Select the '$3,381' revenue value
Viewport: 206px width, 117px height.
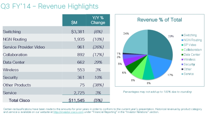78,32
